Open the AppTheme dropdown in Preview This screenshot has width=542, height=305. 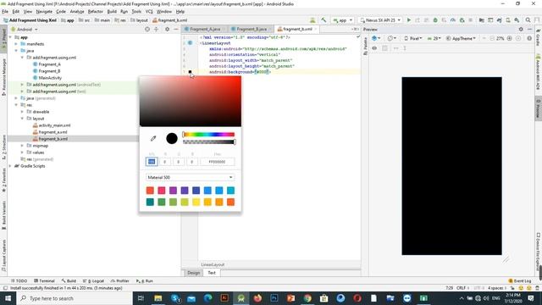tap(461, 38)
